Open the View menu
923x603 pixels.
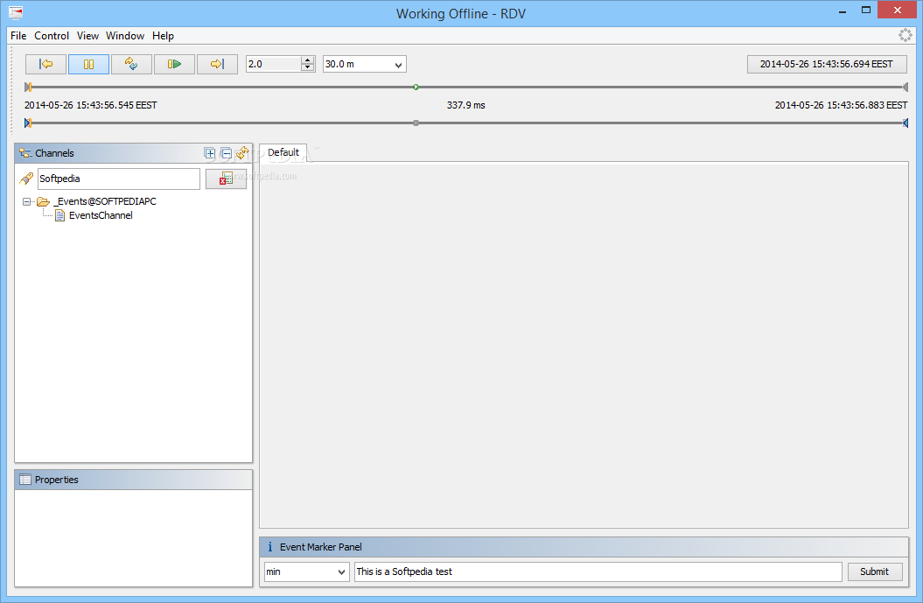[87, 35]
